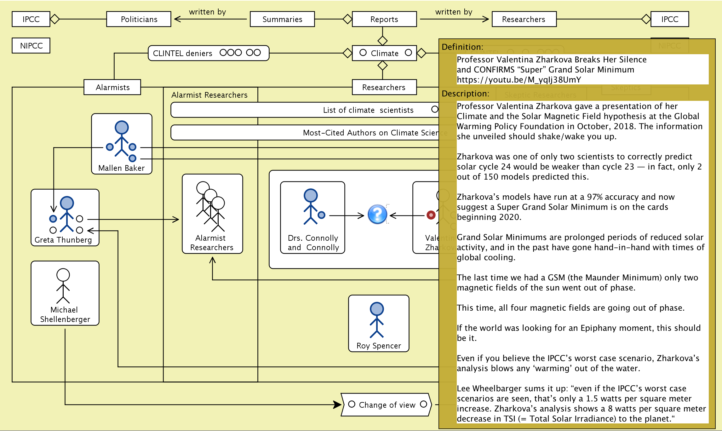Click the left circle in Change of view
Viewport: 722px width, 431px height.
[352, 404]
